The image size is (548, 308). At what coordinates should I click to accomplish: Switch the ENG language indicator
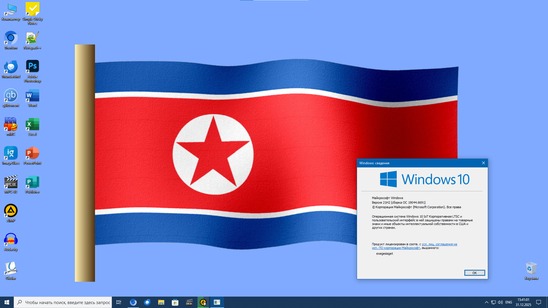click(x=509, y=302)
